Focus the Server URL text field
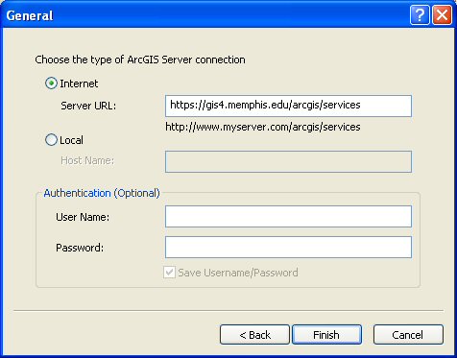Viewport: 457px width, 358px height. click(288, 106)
